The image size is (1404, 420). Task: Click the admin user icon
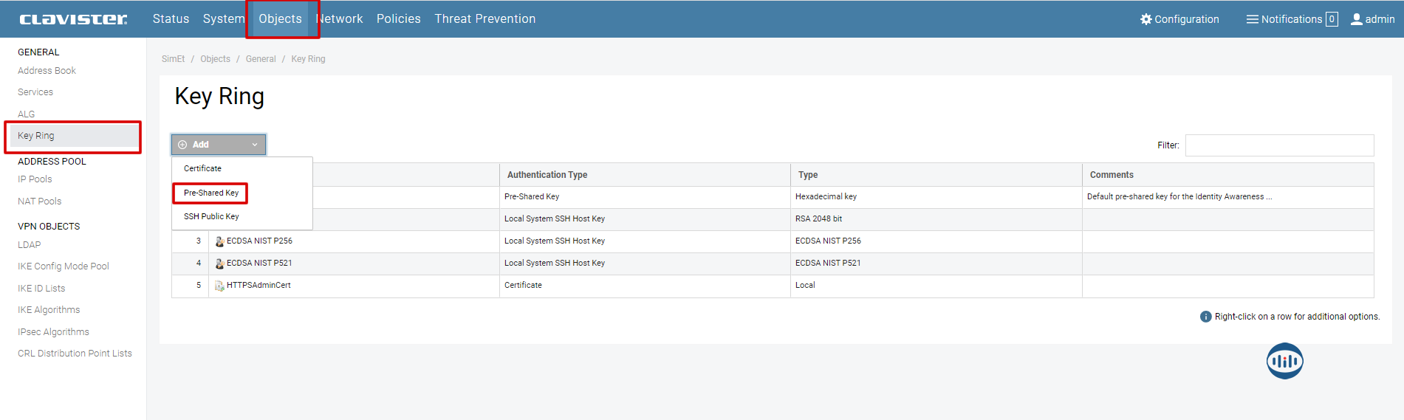coord(1356,19)
